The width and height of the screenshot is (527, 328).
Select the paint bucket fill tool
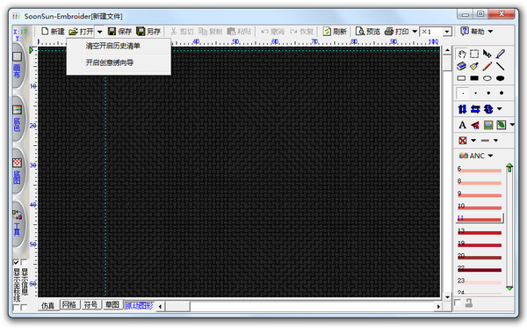(x=474, y=66)
